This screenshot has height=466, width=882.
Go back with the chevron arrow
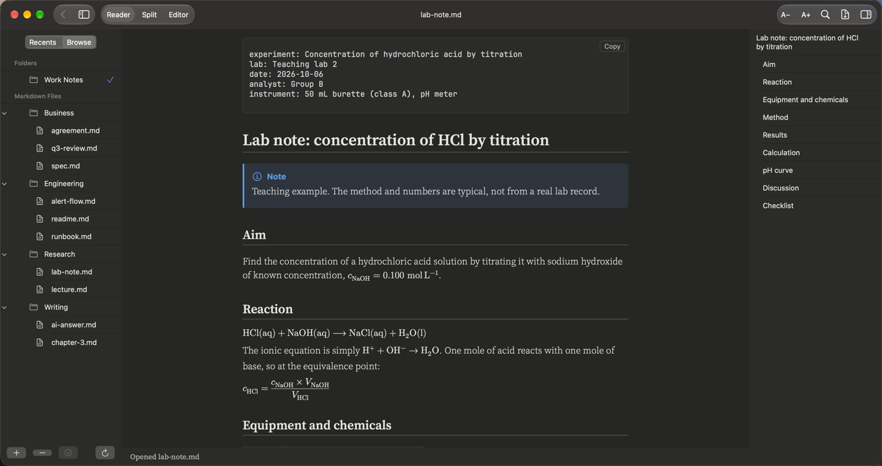coord(63,15)
